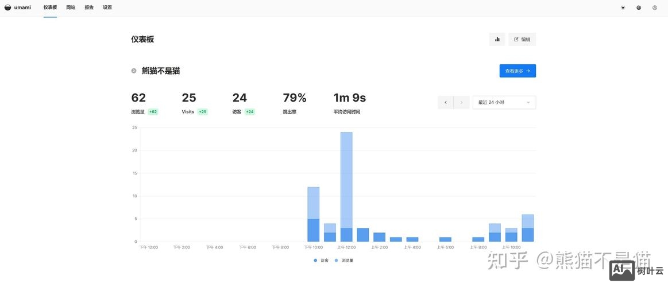Toggle 浏览量 series in chart legend

click(x=344, y=261)
